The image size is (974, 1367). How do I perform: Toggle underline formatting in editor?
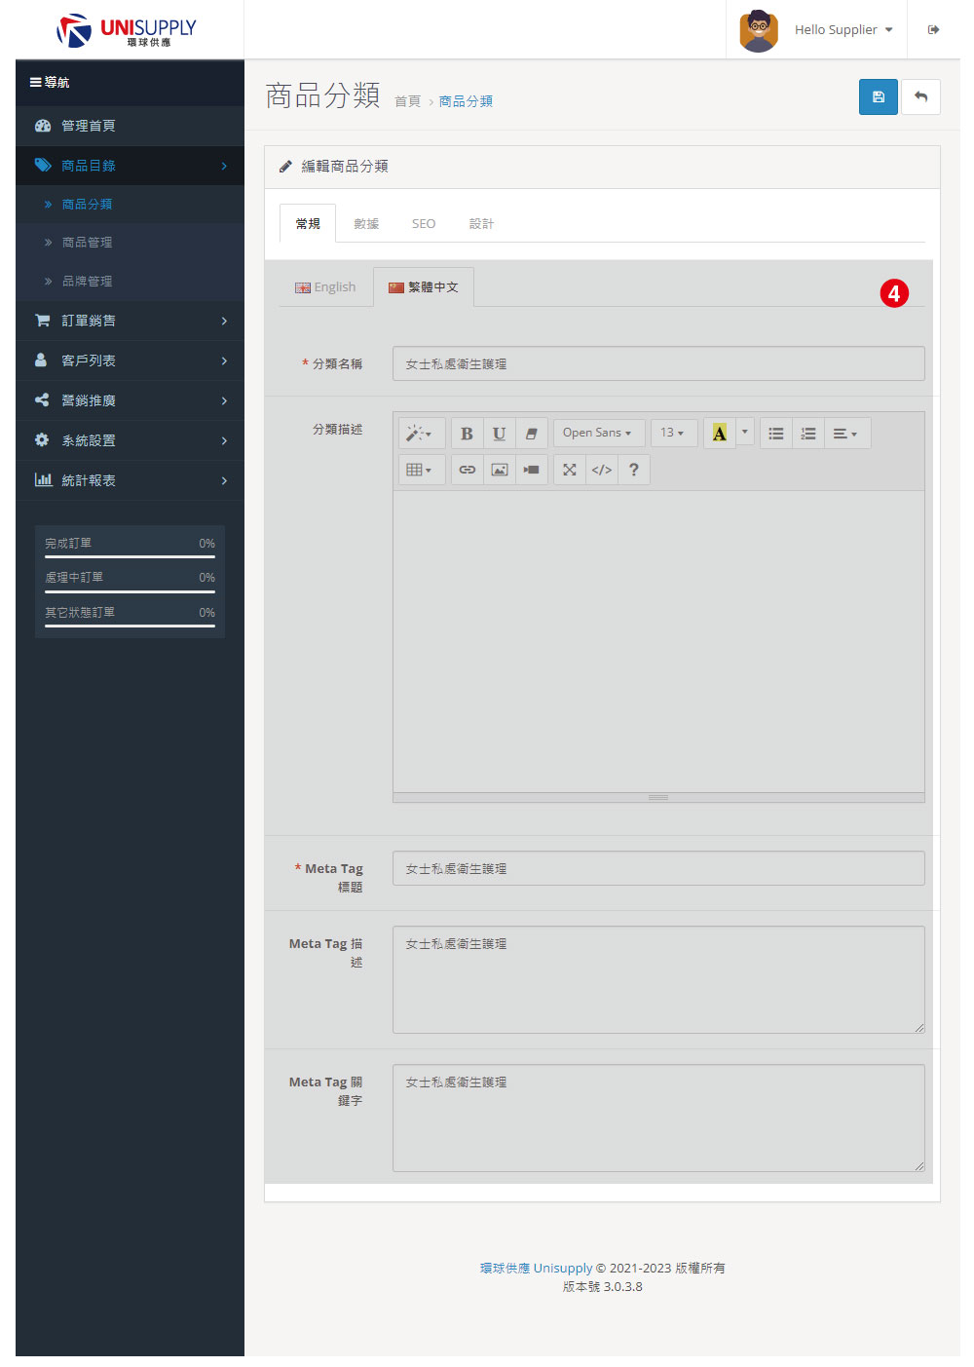pyautogui.click(x=499, y=433)
